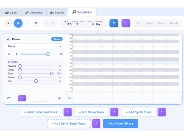Viewport: 184px width, 138px height.
Task: Undo the last edit
Action: click(x=46, y=23)
